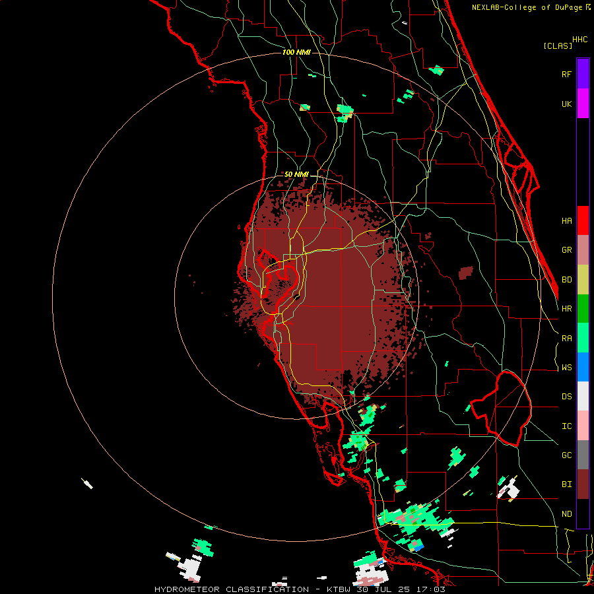Select the GR legend label

(566, 250)
